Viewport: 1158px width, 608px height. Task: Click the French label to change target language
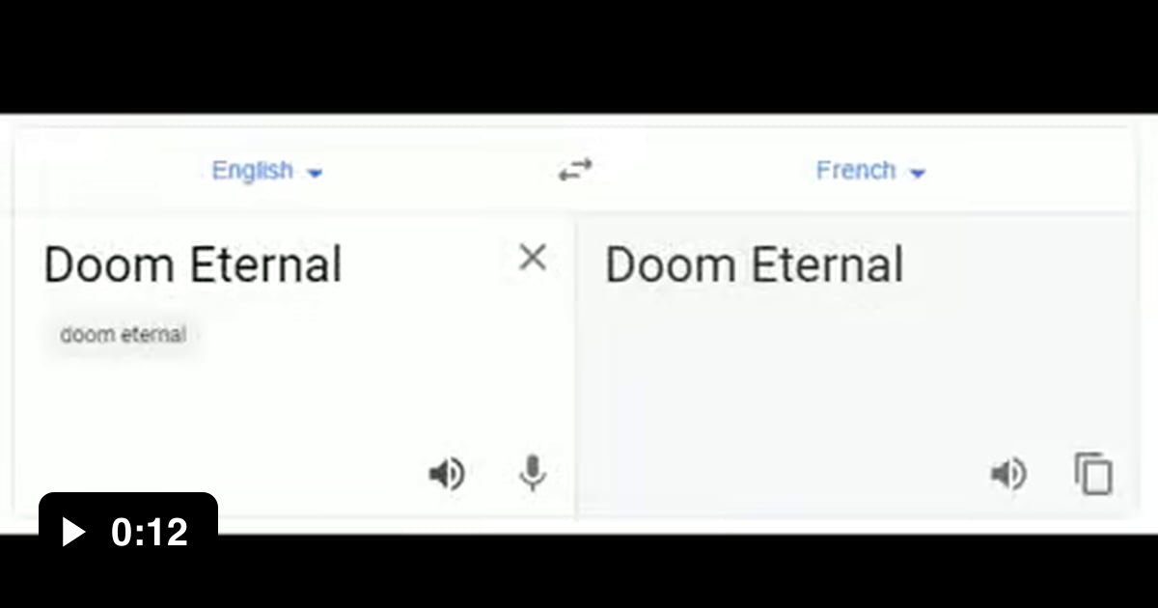point(855,170)
